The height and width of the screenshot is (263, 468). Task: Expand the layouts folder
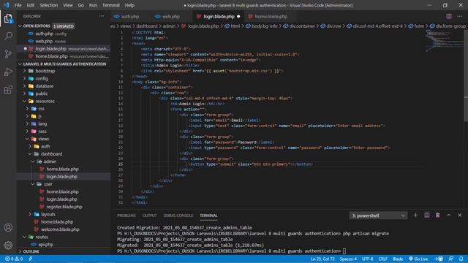(x=64, y=214)
